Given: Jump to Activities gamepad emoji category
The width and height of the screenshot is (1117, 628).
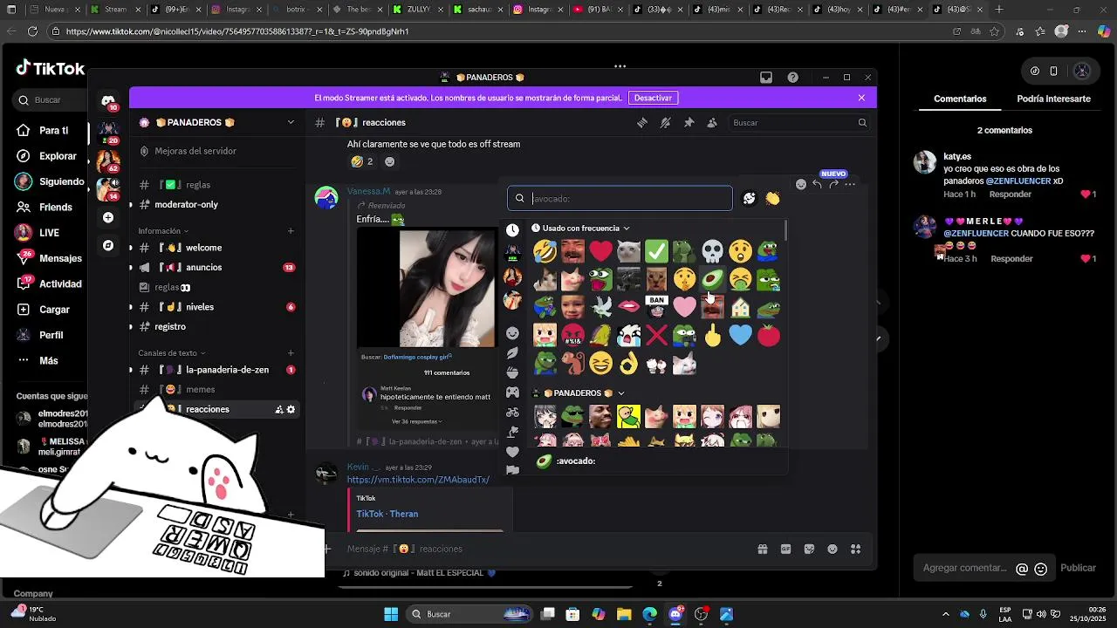Looking at the screenshot, I should [512, 392].
